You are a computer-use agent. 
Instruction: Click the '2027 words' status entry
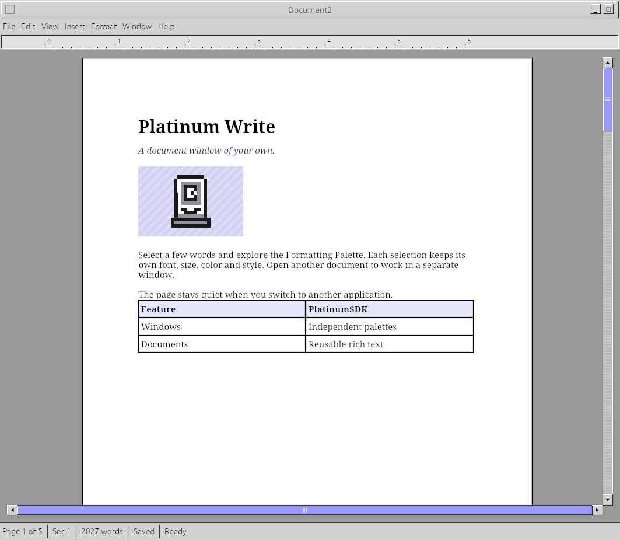click(x=102, y=531)
